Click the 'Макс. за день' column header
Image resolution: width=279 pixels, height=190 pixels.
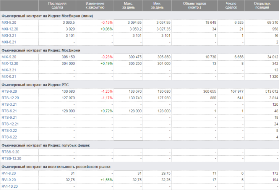tap(128, 5)
